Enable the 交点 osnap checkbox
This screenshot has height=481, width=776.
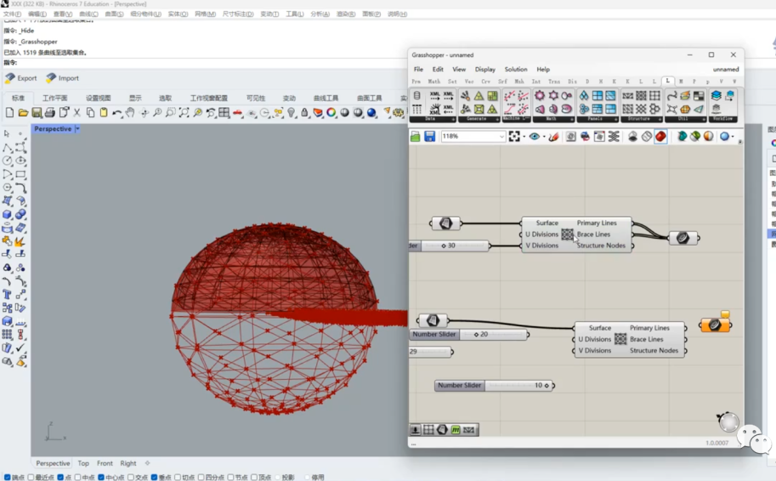130,478
